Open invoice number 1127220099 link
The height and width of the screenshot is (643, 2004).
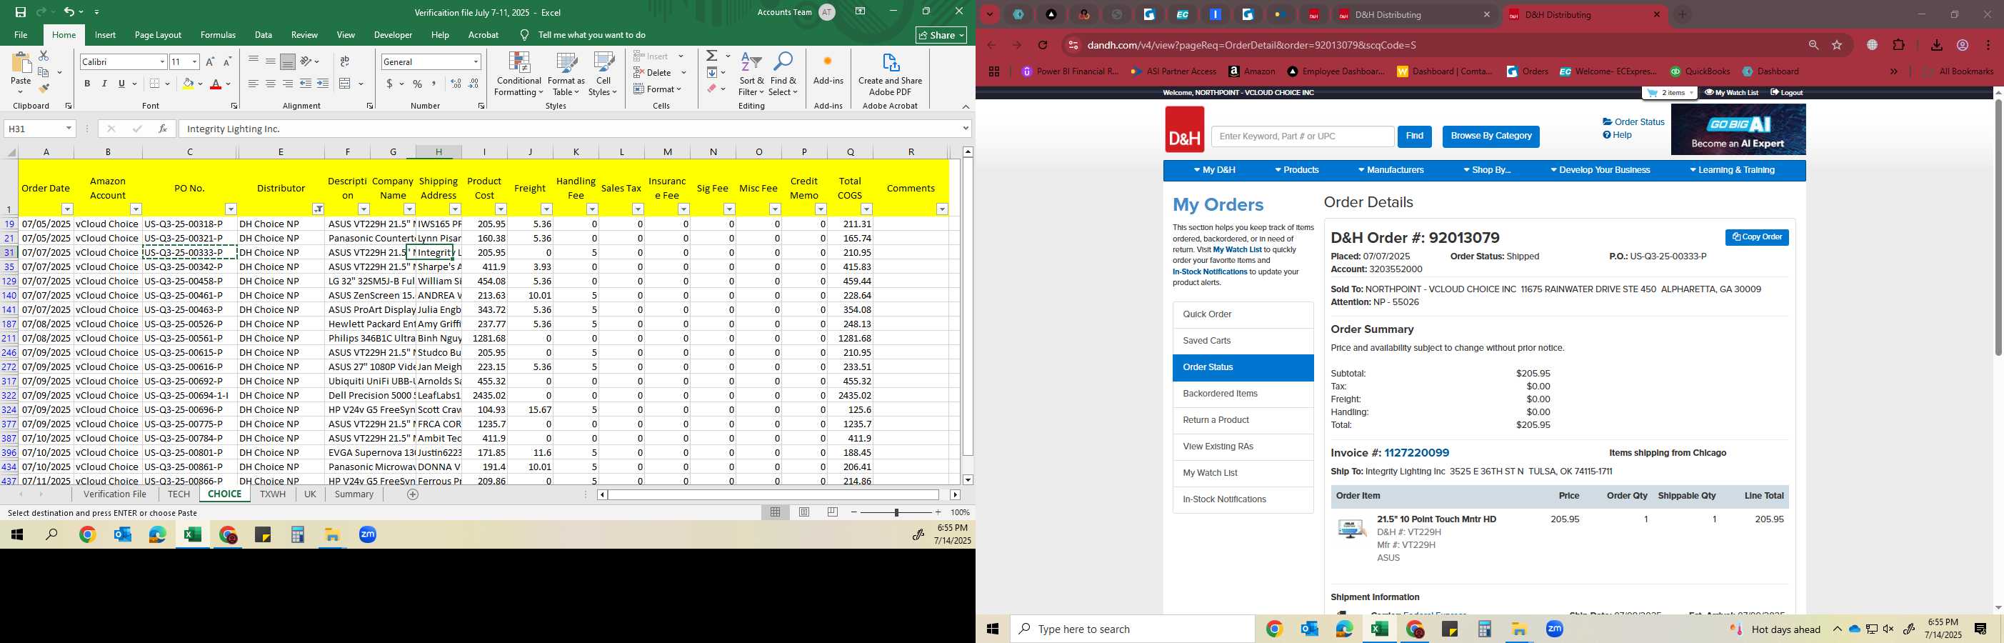1416,453
